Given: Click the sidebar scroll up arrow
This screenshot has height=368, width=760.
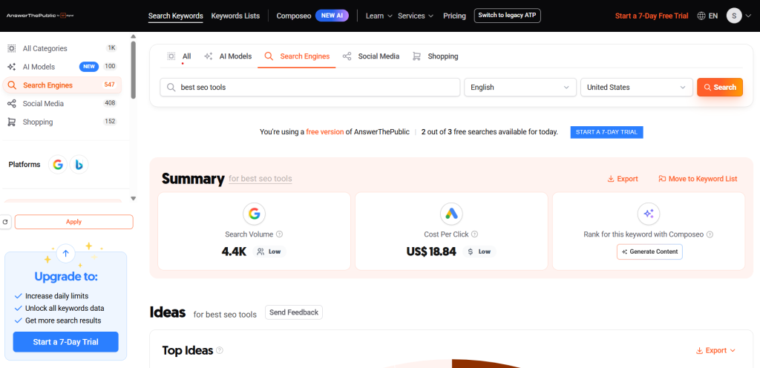Looking at the screenshot, I should point(134,36).
